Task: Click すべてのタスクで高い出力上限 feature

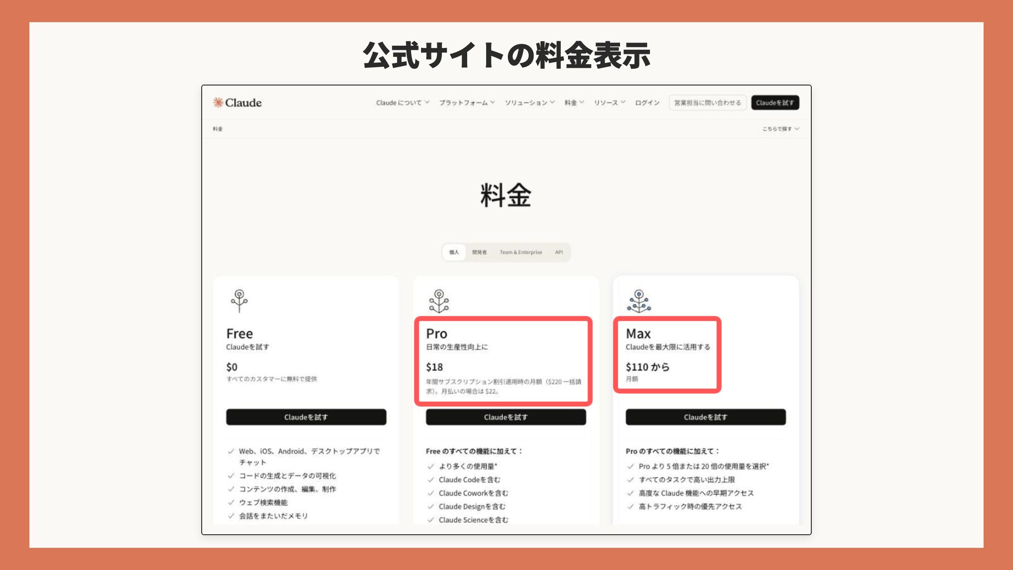Action: click(687, 480)
